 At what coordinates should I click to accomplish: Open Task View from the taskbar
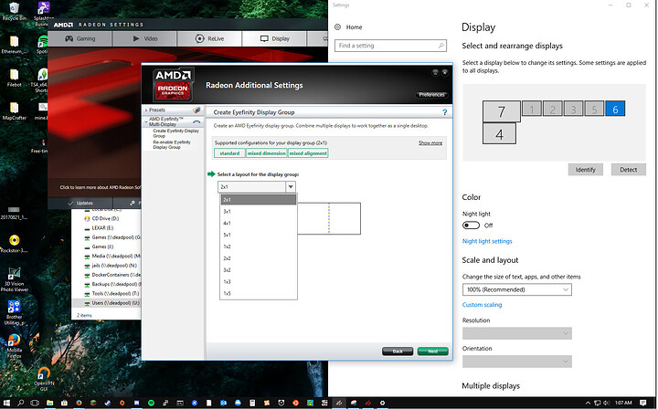35,404
